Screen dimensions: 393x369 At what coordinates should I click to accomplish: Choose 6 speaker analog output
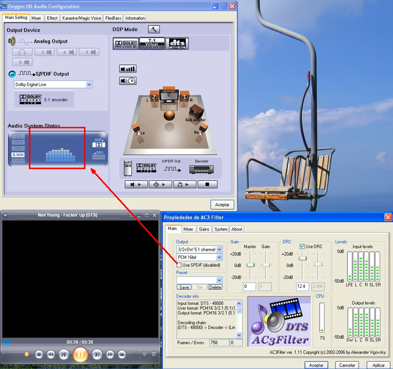point(89,52)
